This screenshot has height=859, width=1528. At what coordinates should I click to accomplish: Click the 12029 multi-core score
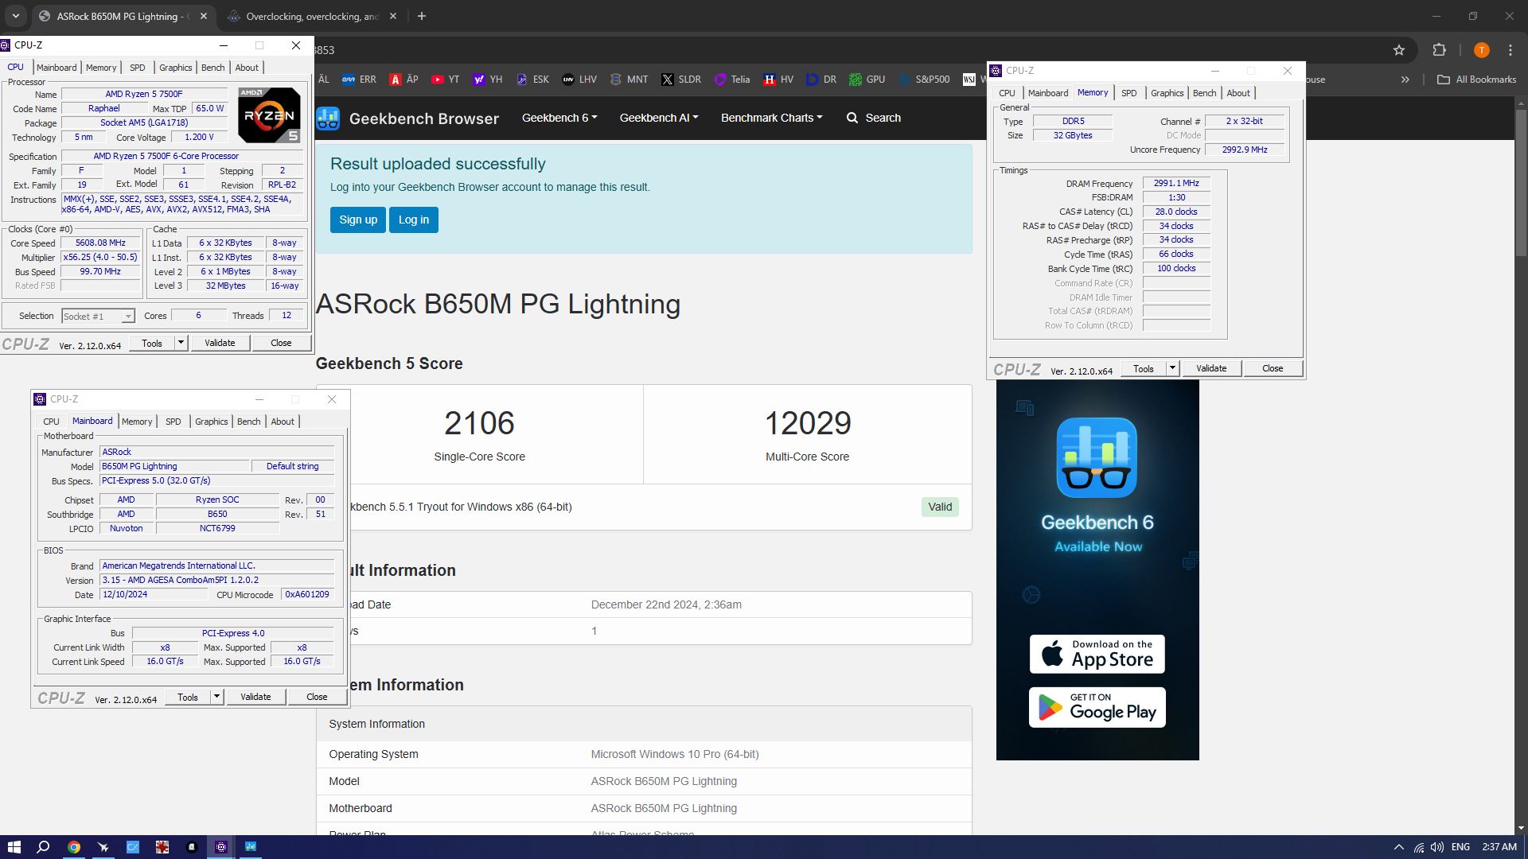(x=808, y=423)
